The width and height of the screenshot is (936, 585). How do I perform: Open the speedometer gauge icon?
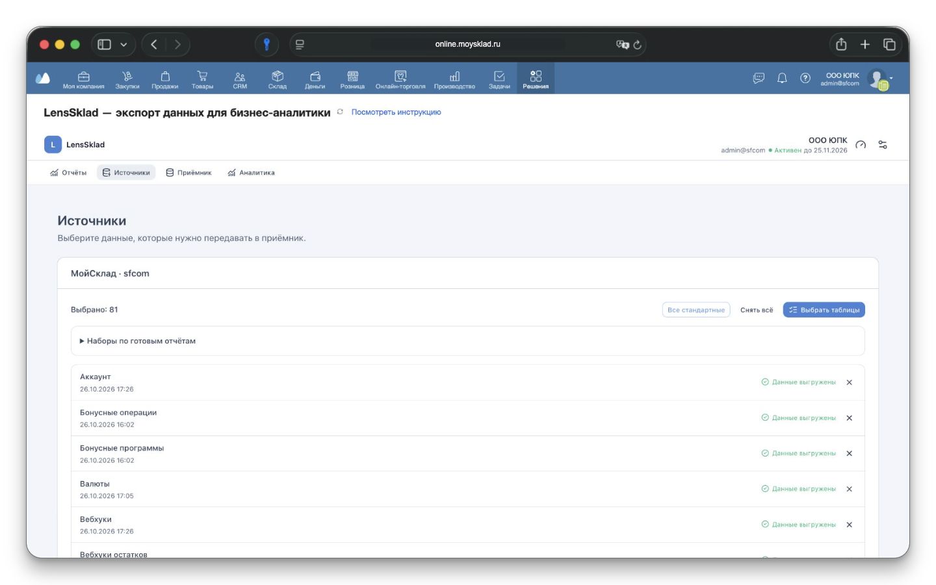(x=861, y=145)
